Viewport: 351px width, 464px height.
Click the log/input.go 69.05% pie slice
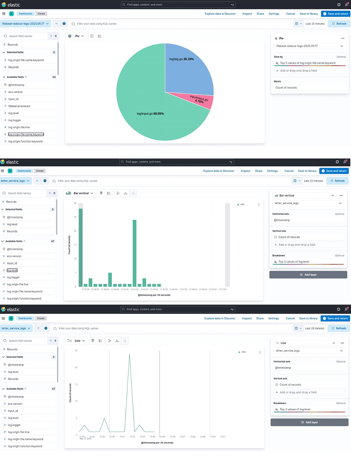click(x=150, y=114)
